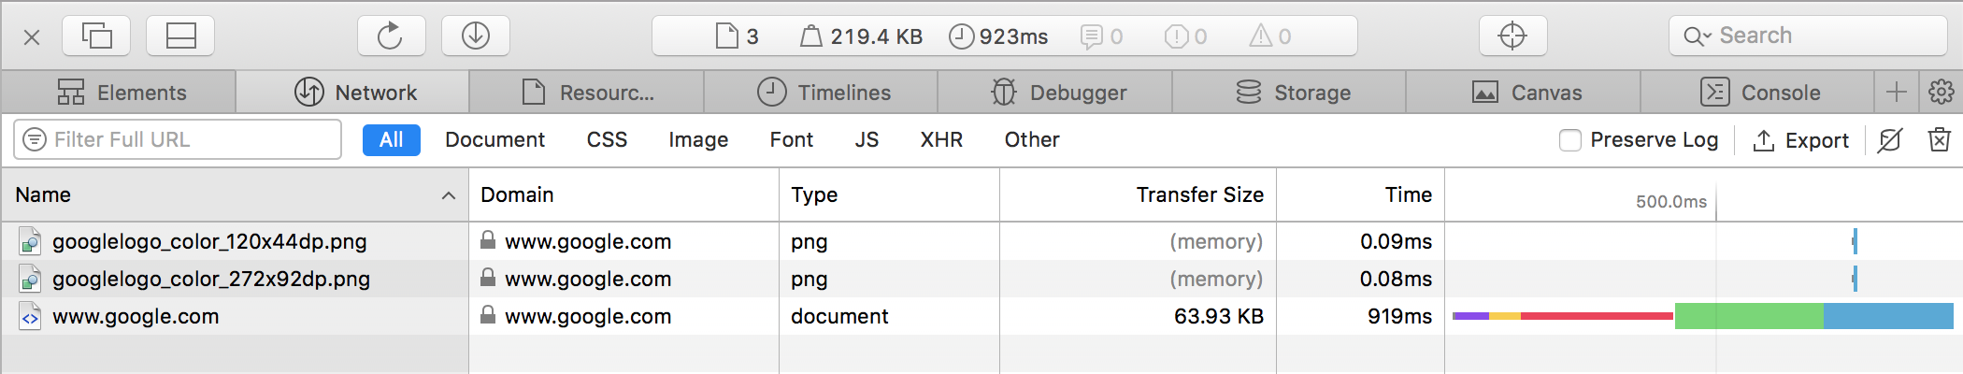Click the Export button
This screenshot has width=1963, height=374.
point(1800,140)
